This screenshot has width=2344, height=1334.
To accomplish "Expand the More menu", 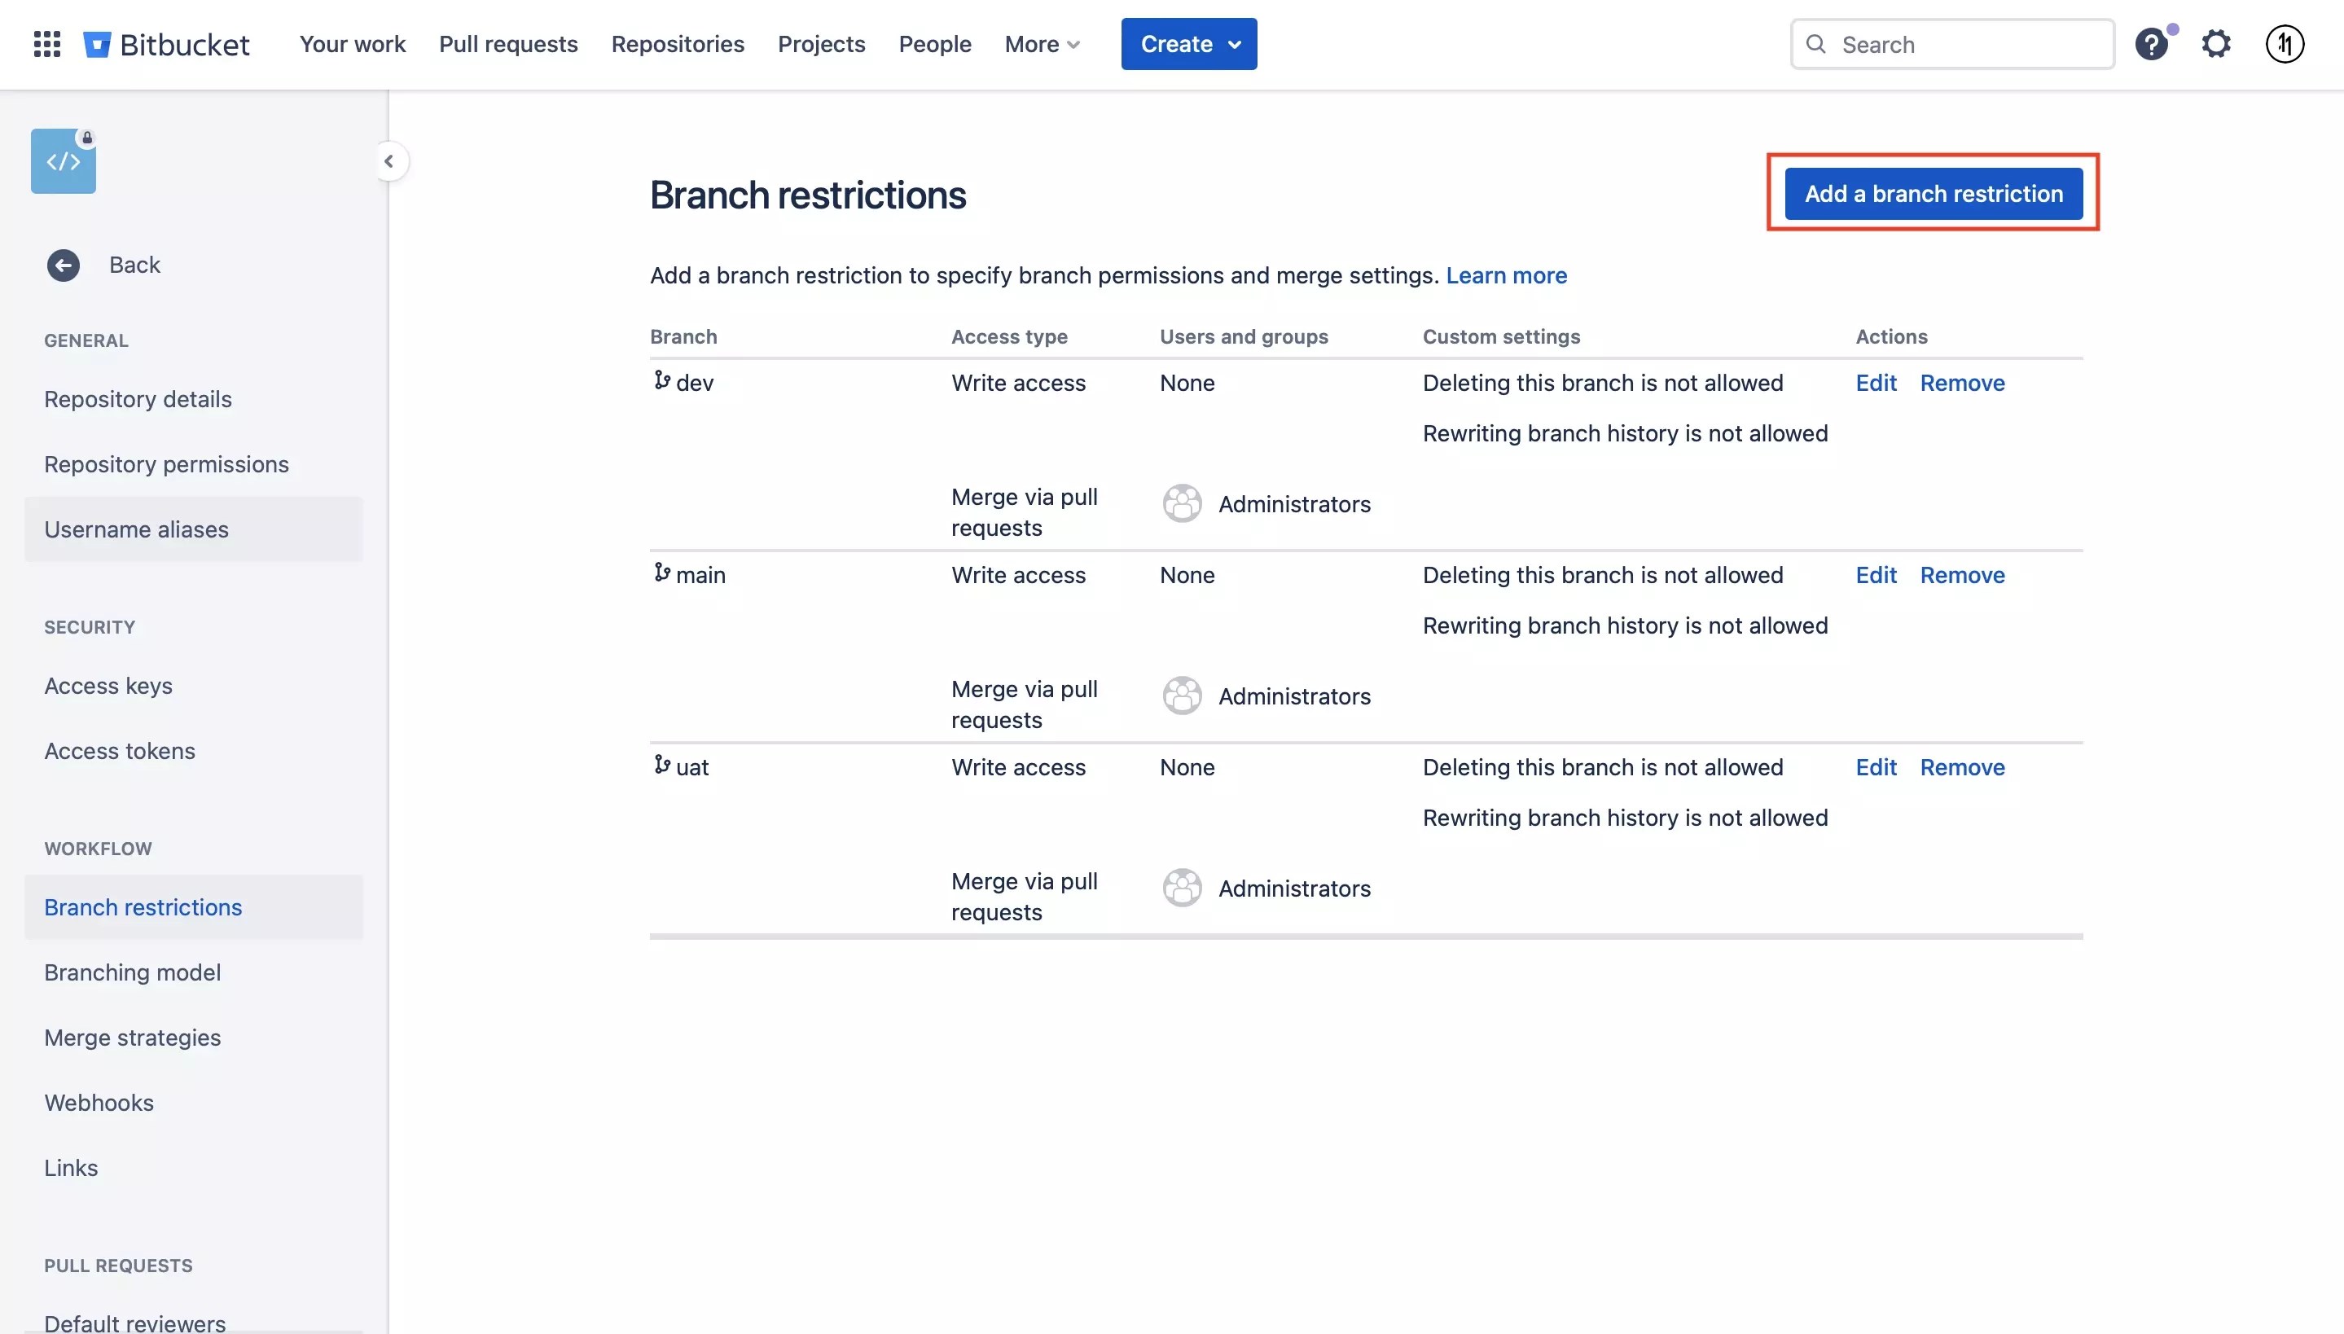I will pos(1042,44).
